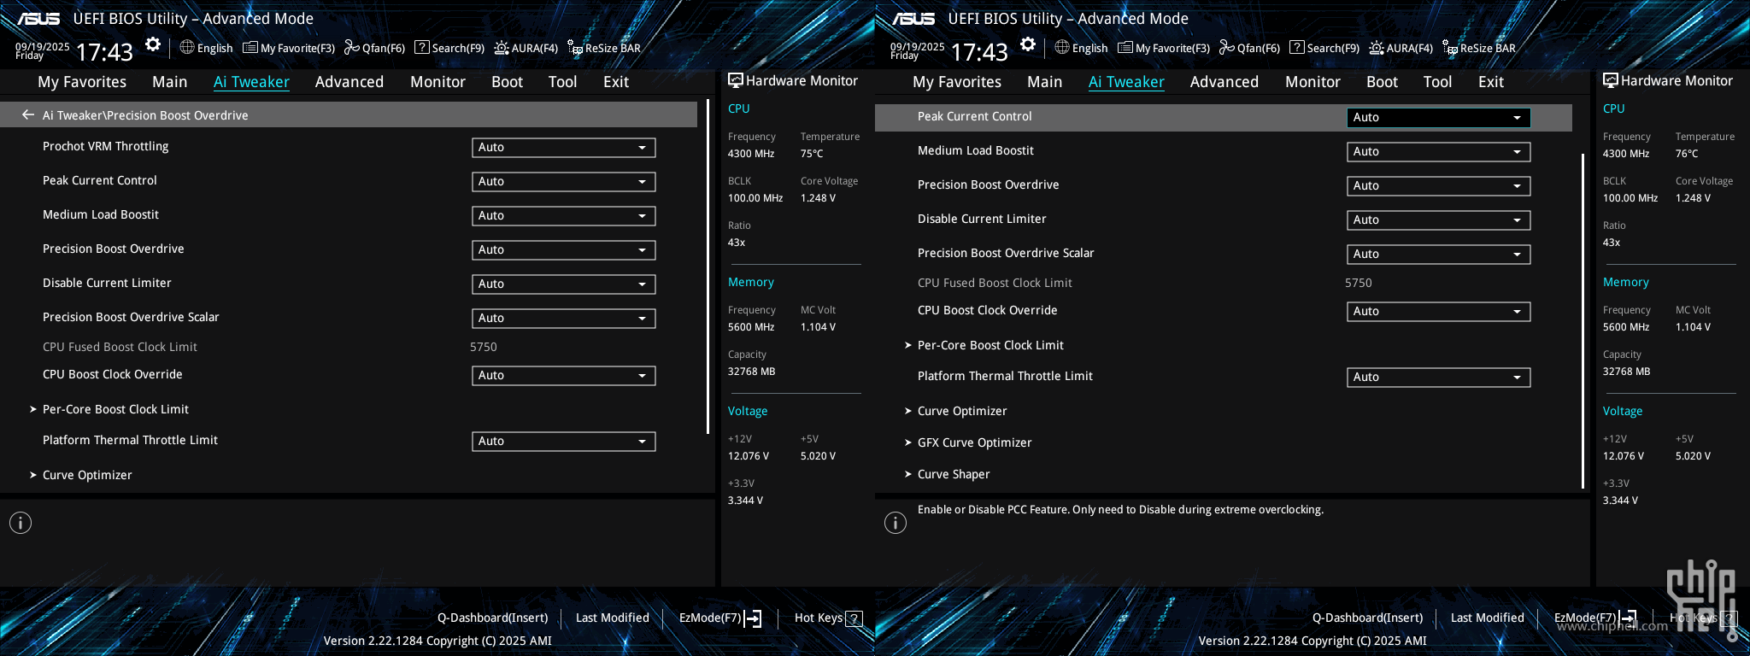1750x656 pixels.
Task: Click the EzMode(F7) arrow icon in left screen
Action: [x=753, y=618]
